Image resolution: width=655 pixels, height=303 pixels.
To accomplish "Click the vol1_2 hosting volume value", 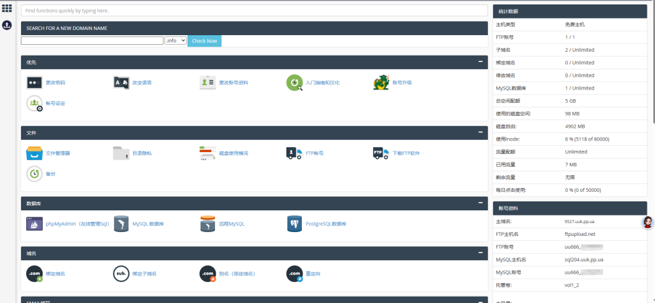I will point(572,285).
